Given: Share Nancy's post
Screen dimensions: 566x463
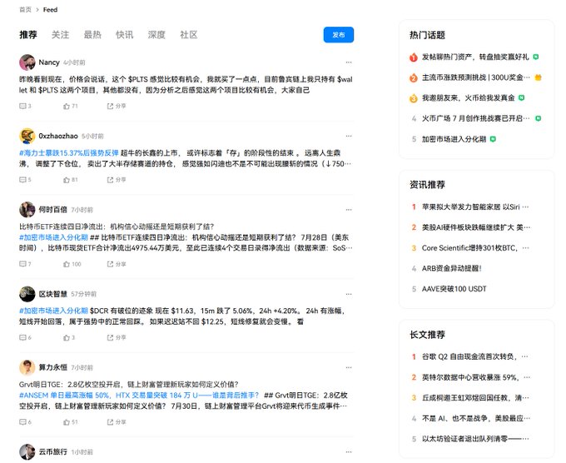Looking at the screenshot, I should (x=117, y=106).
